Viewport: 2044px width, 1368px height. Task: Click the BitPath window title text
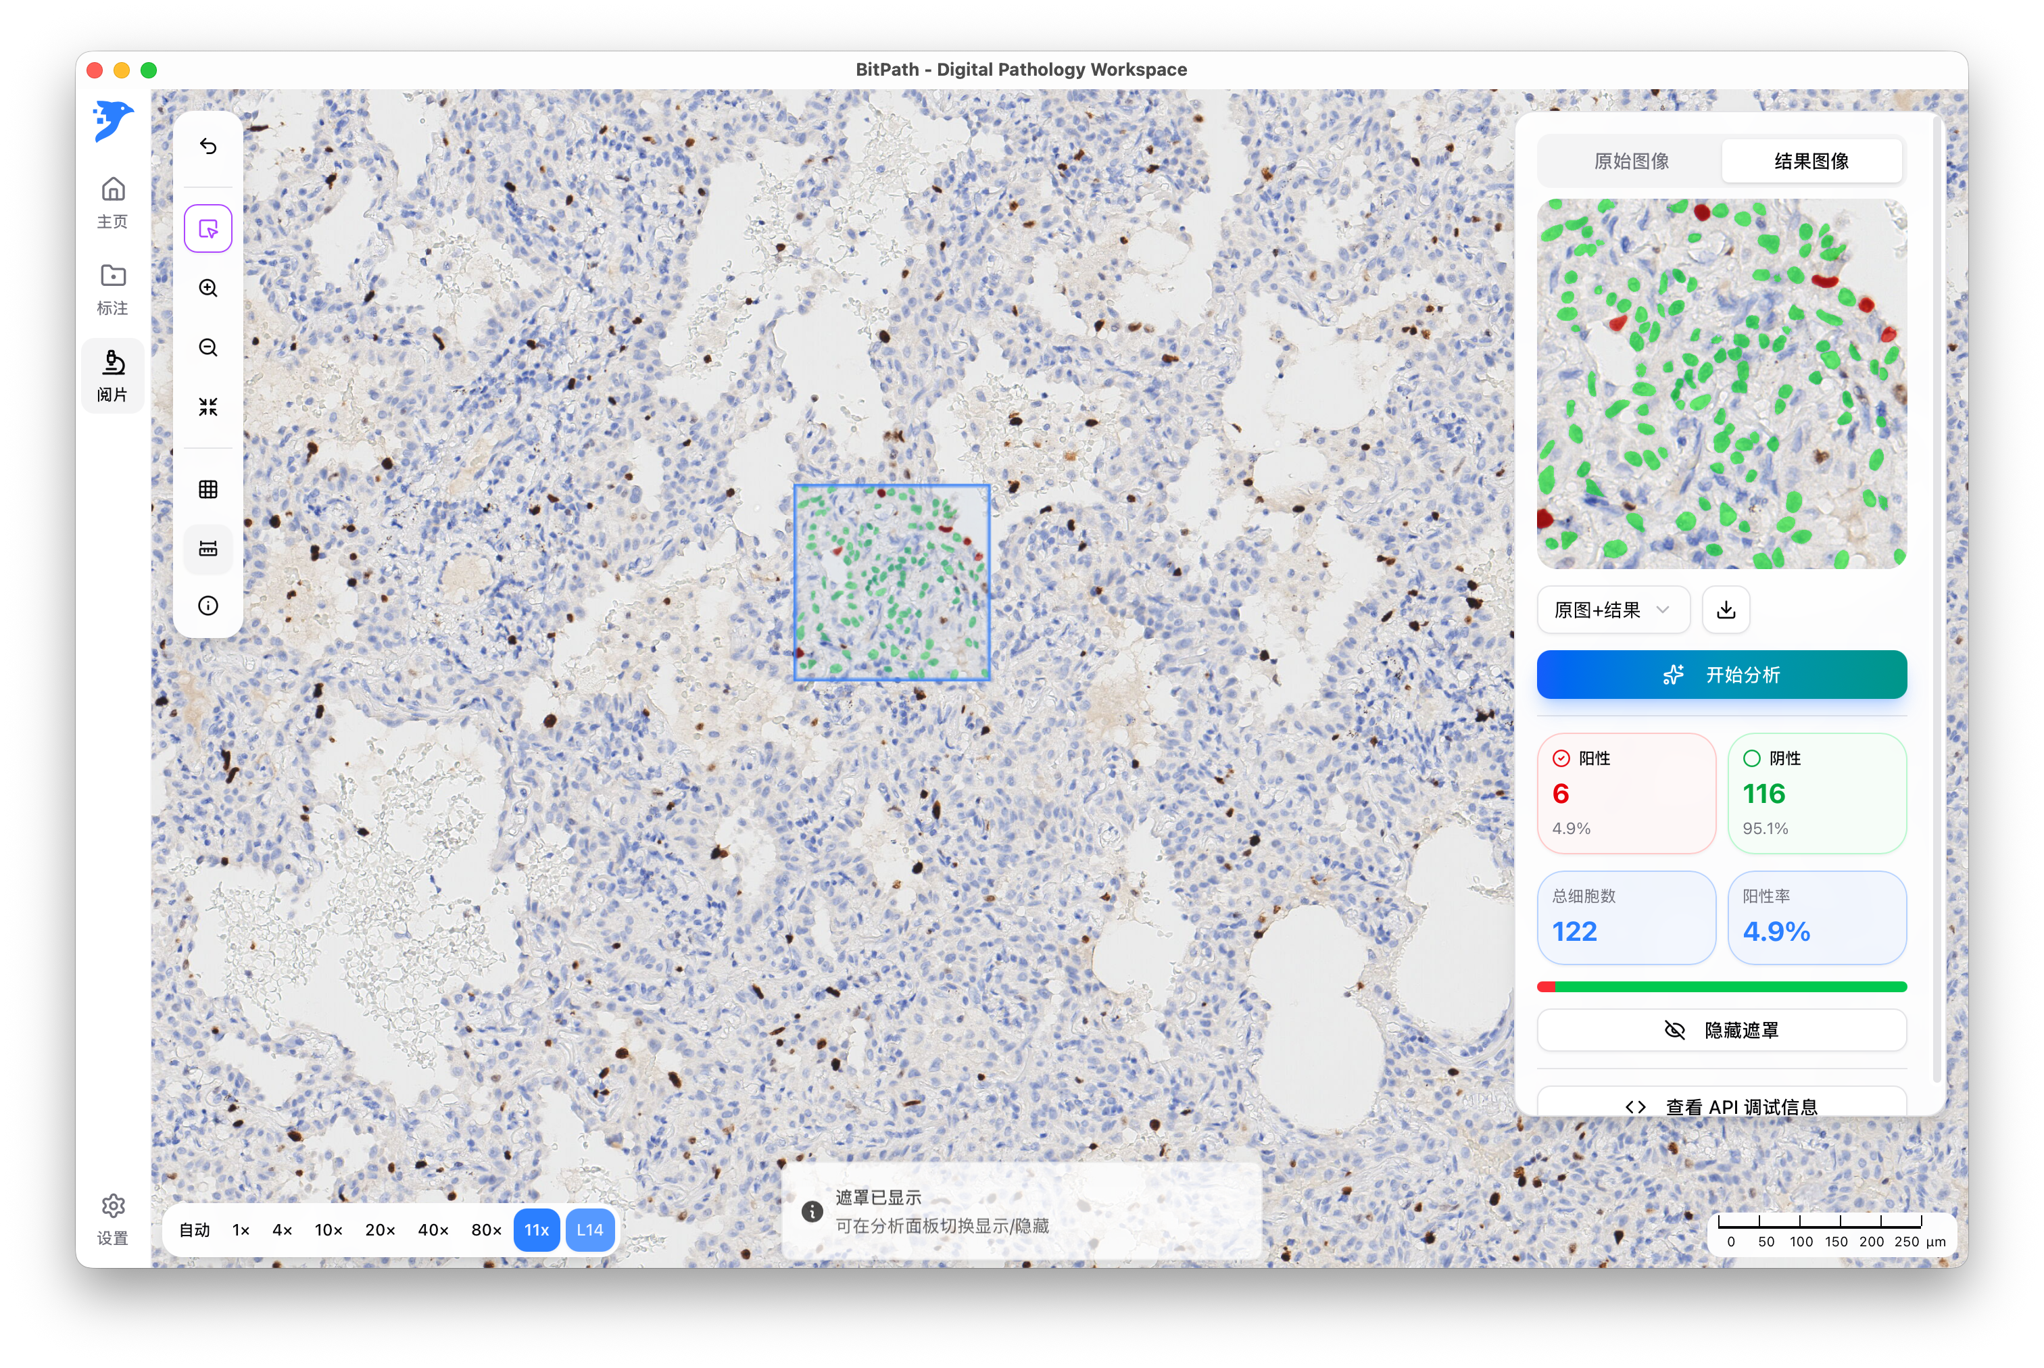pyautogui.click(x=1021, y=69)
